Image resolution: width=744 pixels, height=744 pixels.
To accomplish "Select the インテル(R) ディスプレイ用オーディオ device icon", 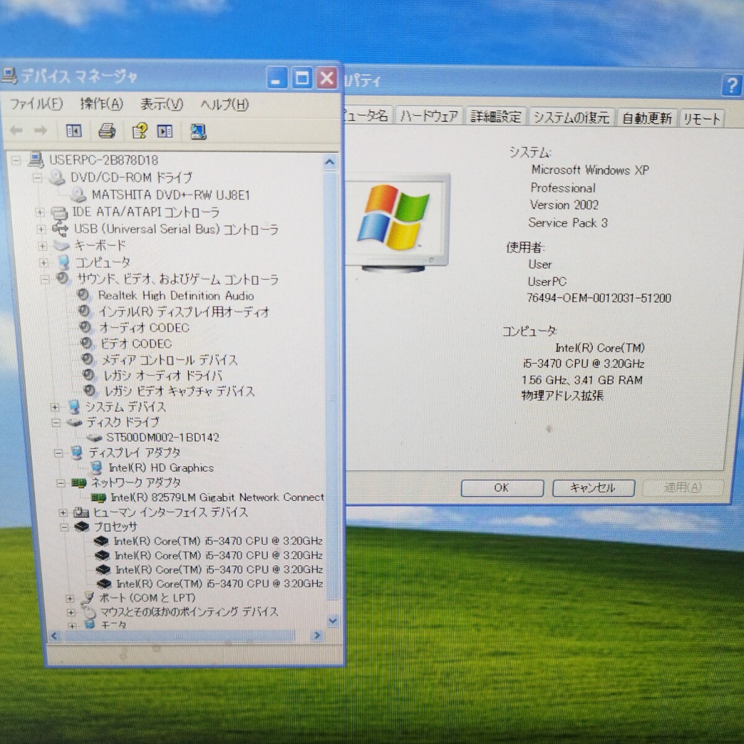I will pyautogui.click(x=85, y=311).
